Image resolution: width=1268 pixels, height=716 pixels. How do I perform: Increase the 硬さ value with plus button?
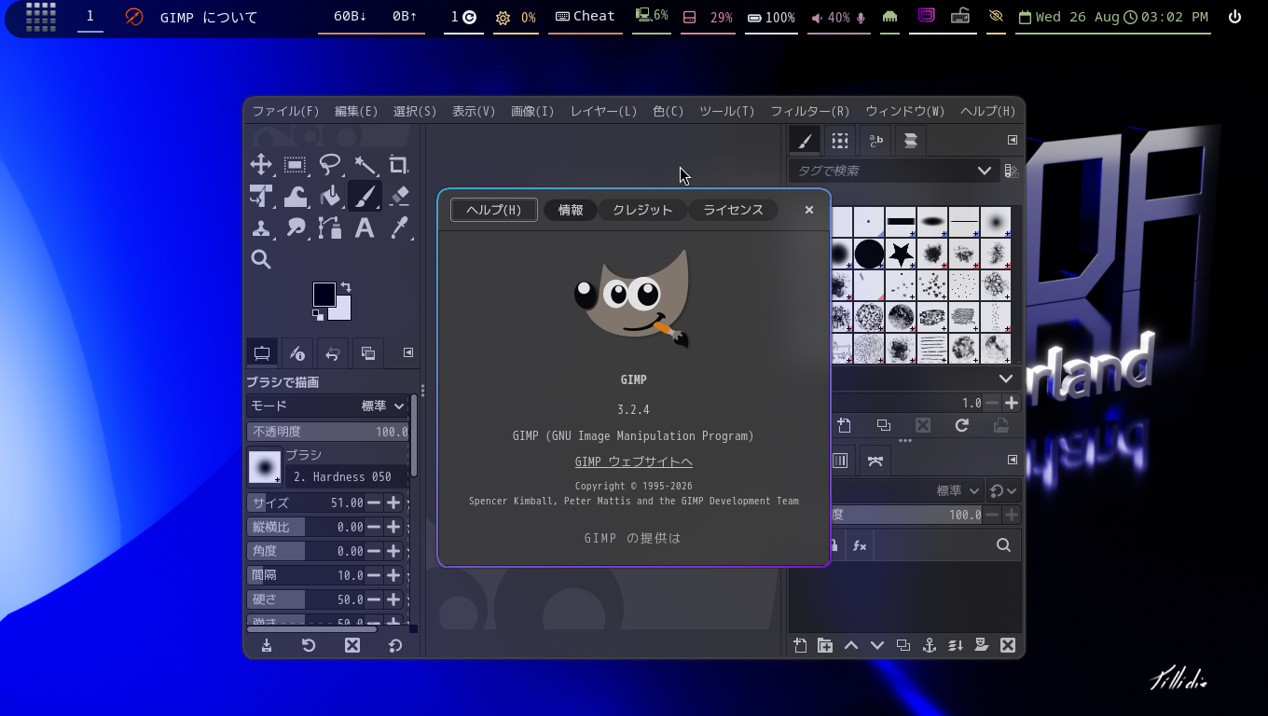coord(393,599)
